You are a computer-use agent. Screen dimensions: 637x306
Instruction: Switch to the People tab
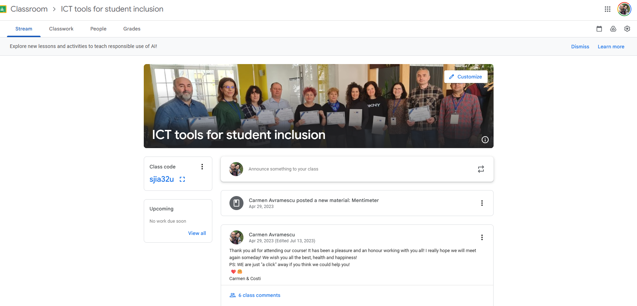click(98, 29)
